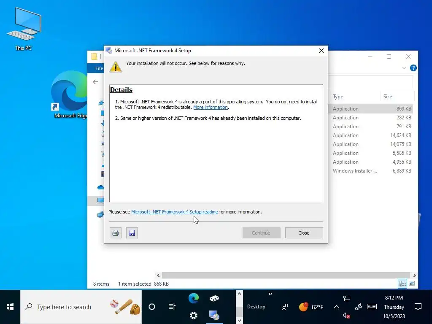This screenshot has height=324, width=432.
Task: Select the 14,075 KB Application row
Action: (x=371, y=144)
